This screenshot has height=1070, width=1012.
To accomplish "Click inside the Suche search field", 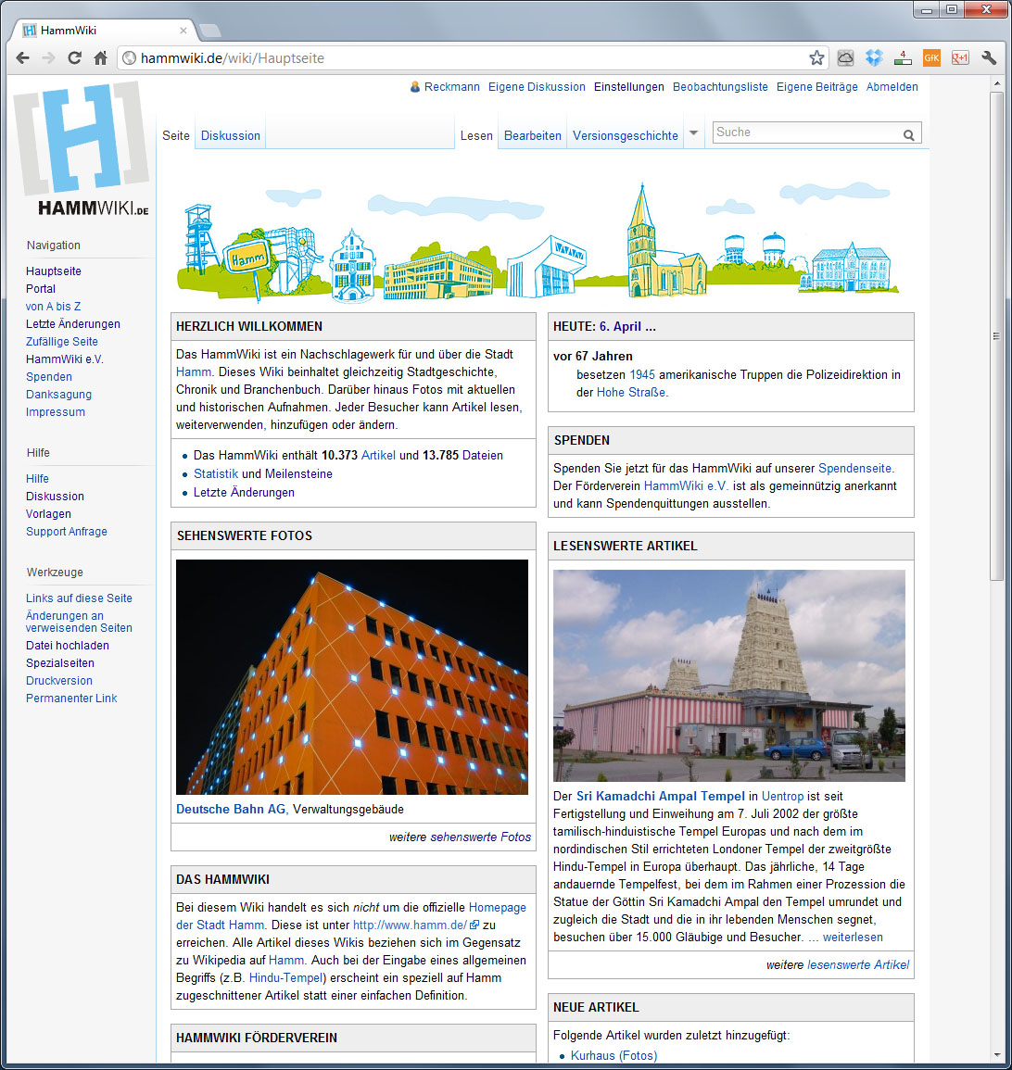I will tap(804, 132).
